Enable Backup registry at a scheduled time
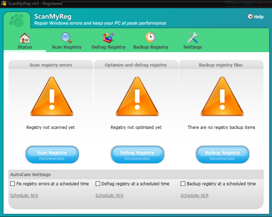Screen dimensions: 272x217 [183, 184]
